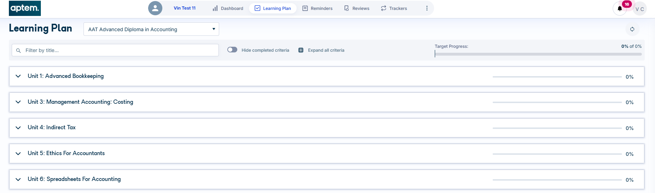Viewport: 655px width, 193px height.
Task: Open the notifications bell
Action: 619,9
